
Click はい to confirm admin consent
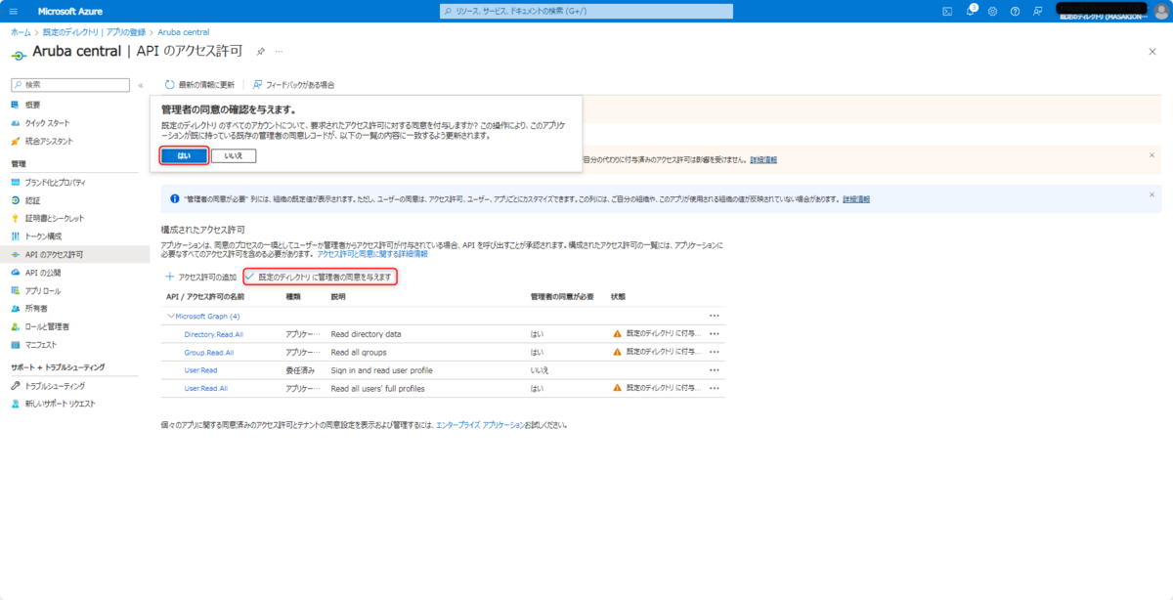click(x=184, y=155)
